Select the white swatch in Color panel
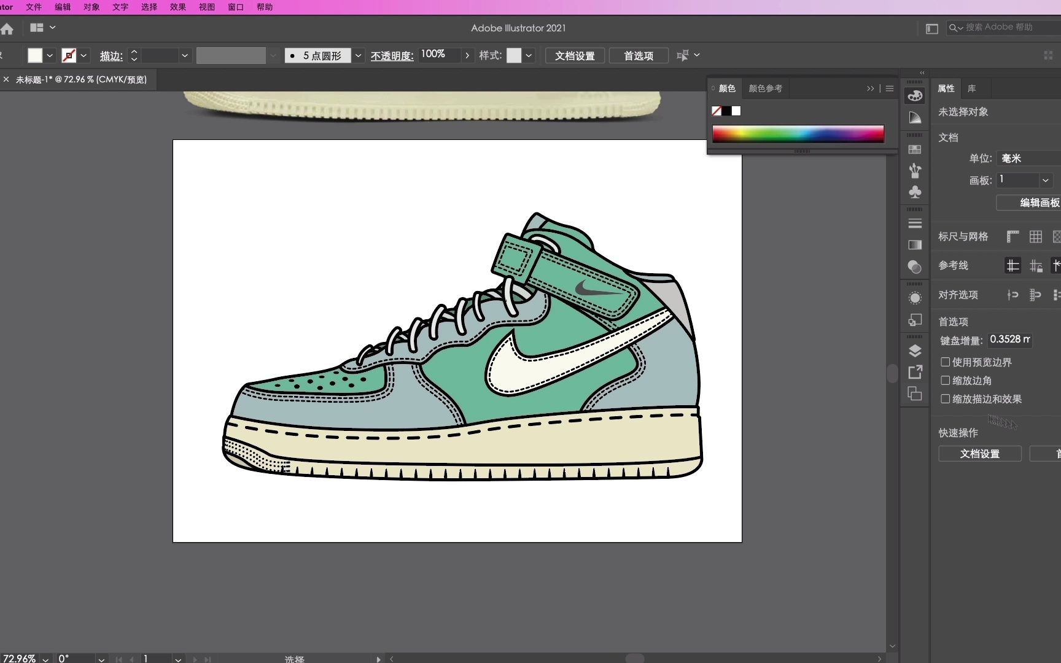The width and height of the screenshot is (1061, 663). pyautogui.click(x=736, y=111)
